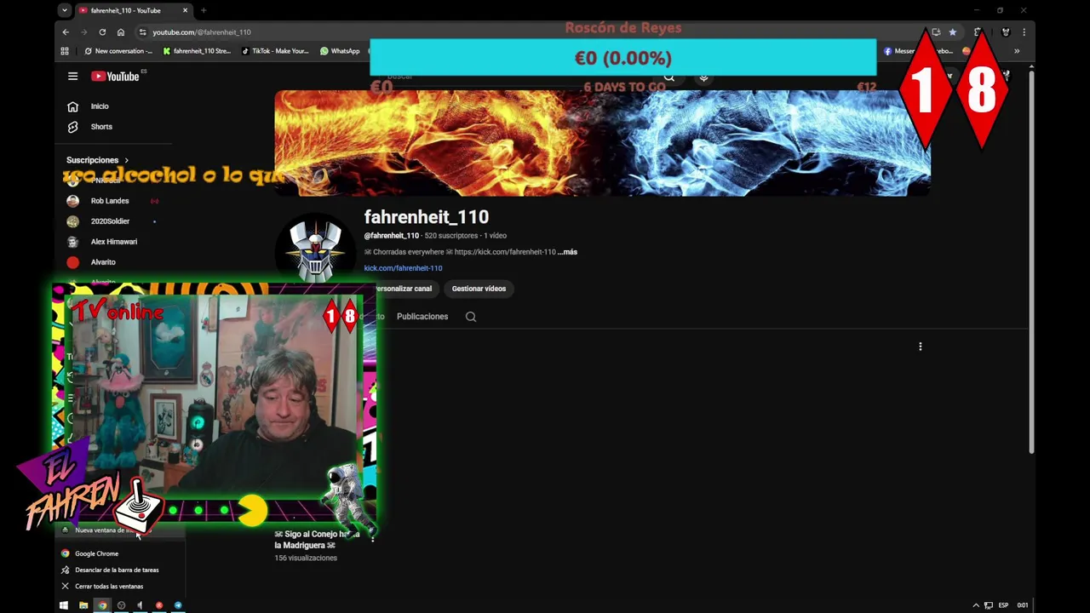Viewport: 1090px width, 613px height.
Task: Open the YouTube hamburger guide menu
Action: (x=72, y=76)
